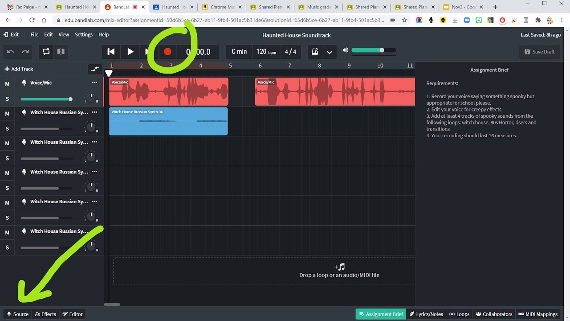Toggle the automation curve icon
The image size is (570, 321).
point(94,69)
